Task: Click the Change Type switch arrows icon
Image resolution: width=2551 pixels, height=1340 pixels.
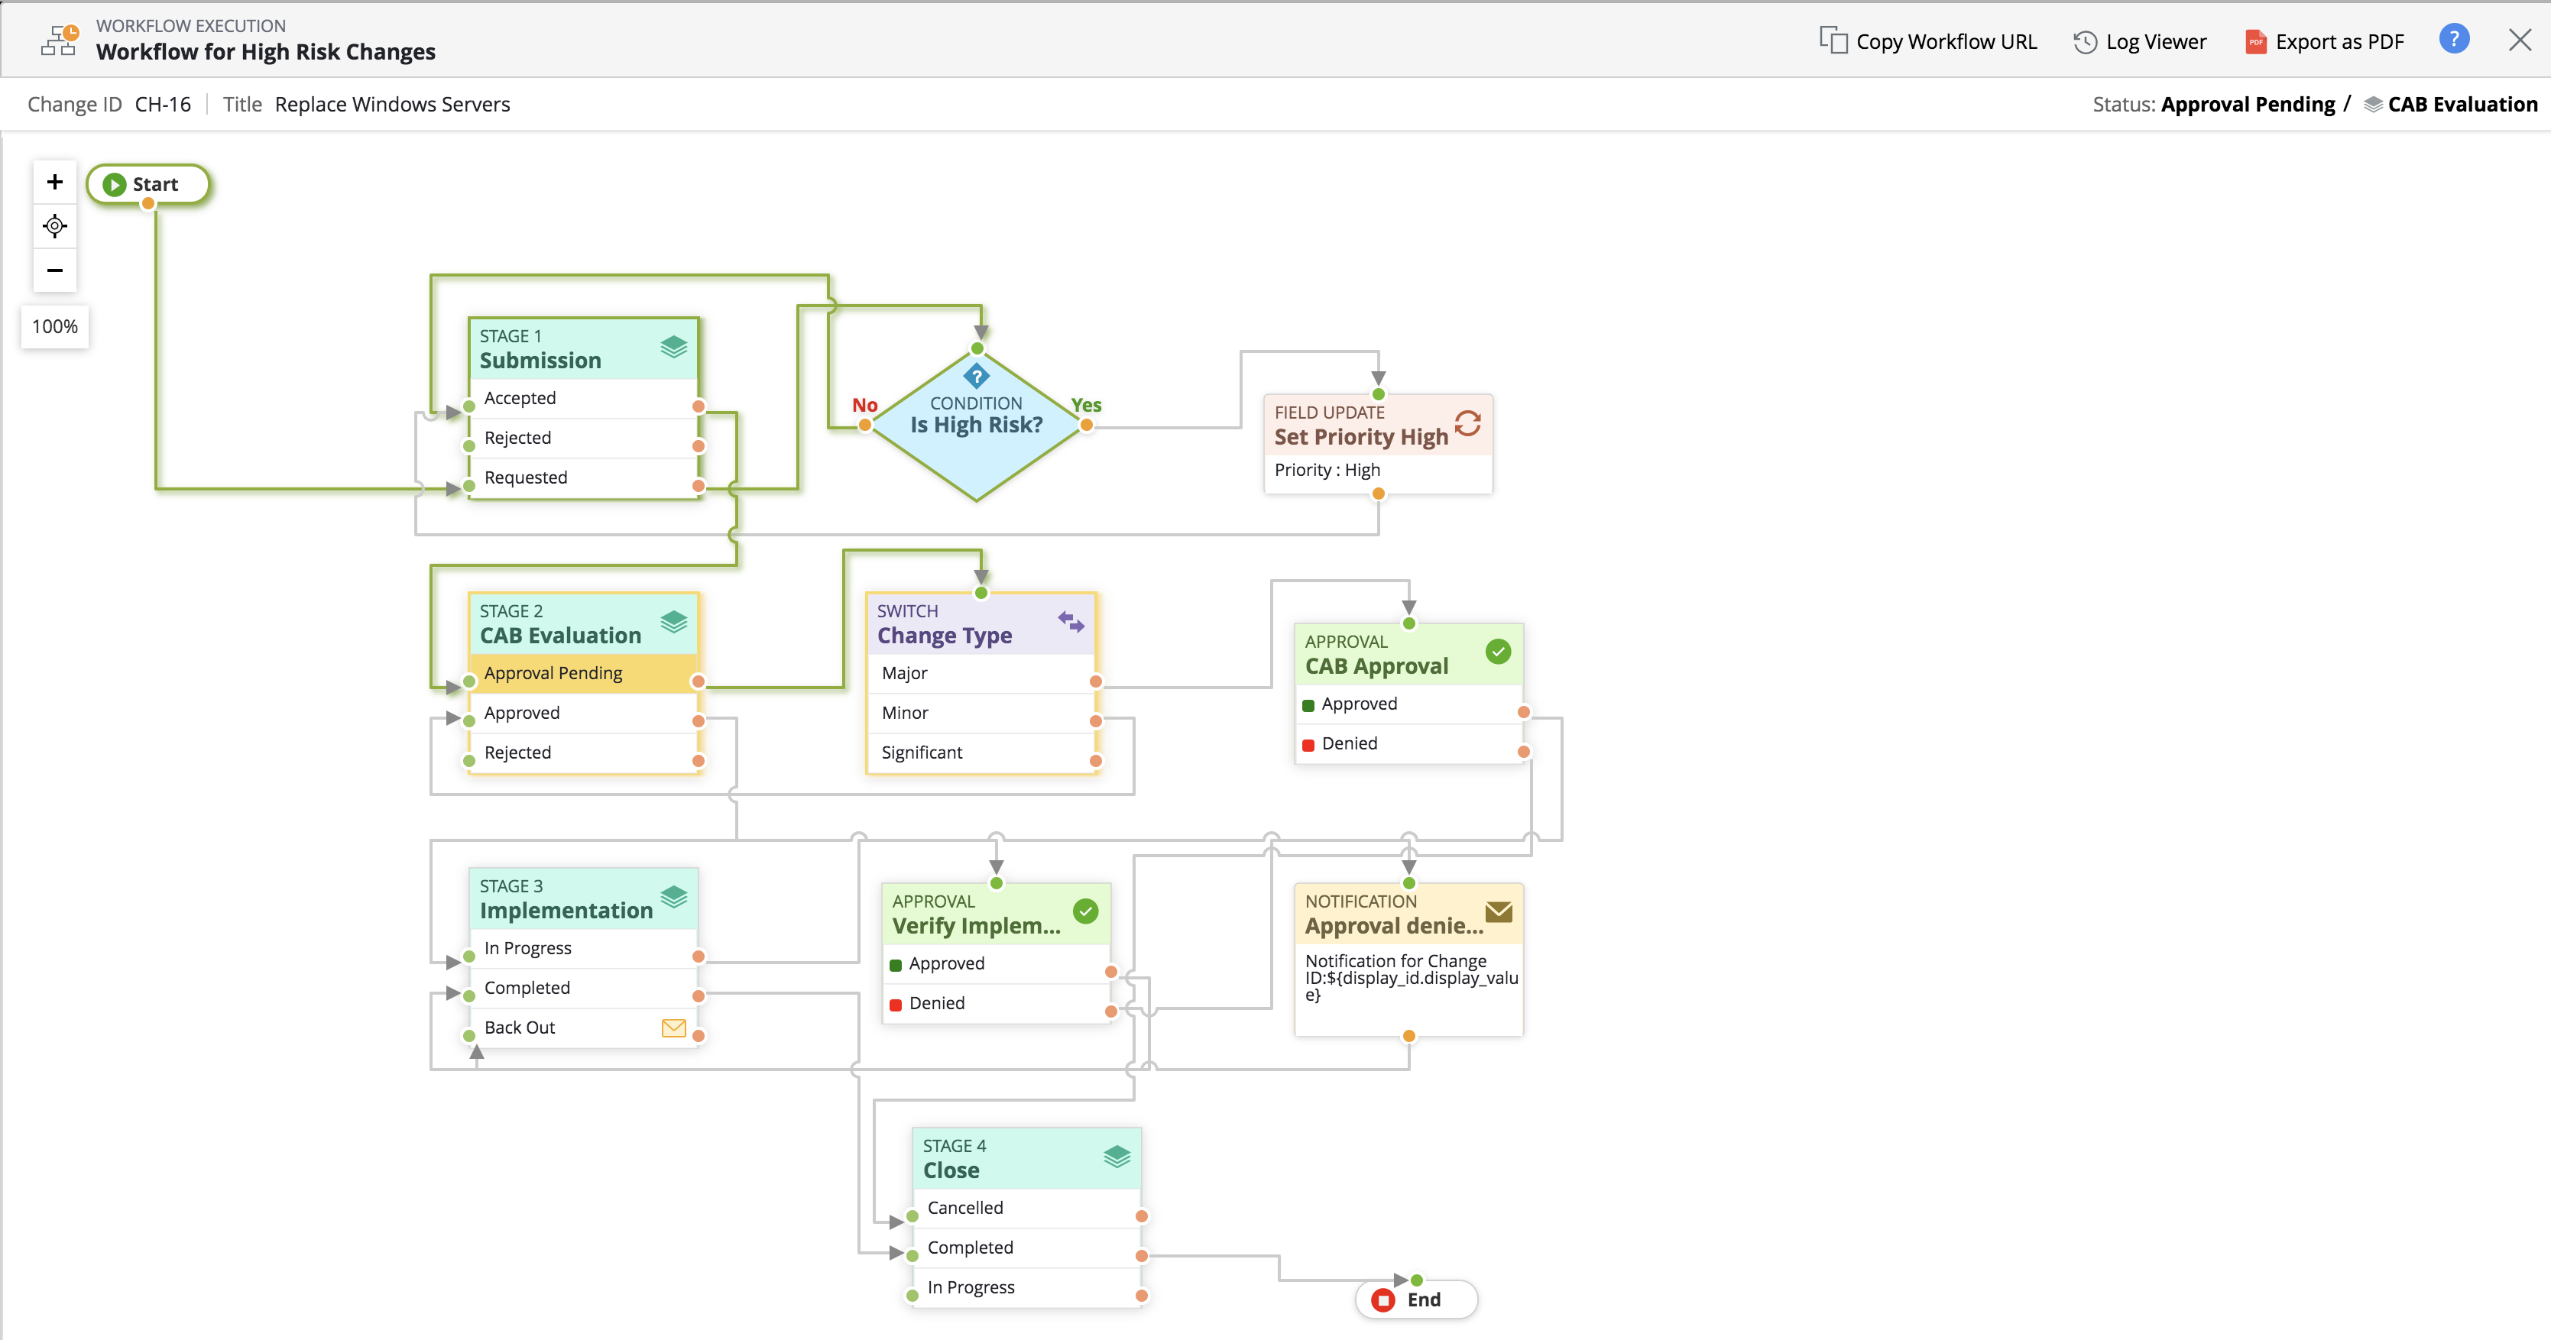Action: 1071,623
